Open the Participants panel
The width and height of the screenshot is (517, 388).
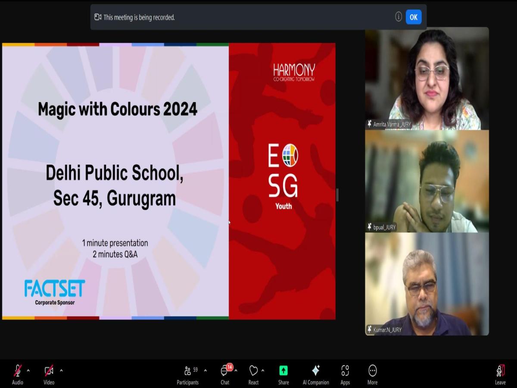point(188,374)
